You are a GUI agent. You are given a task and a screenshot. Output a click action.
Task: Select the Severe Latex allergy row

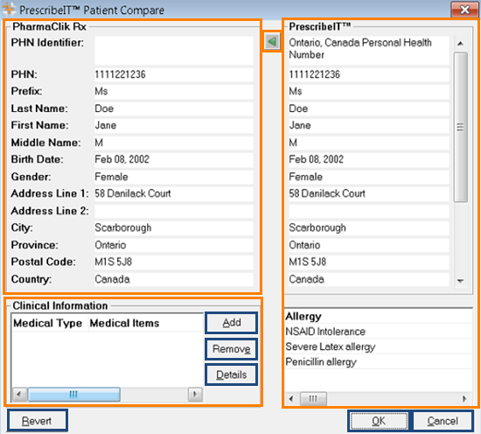point(378,346)
